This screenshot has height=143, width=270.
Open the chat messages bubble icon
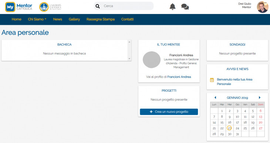185,7
